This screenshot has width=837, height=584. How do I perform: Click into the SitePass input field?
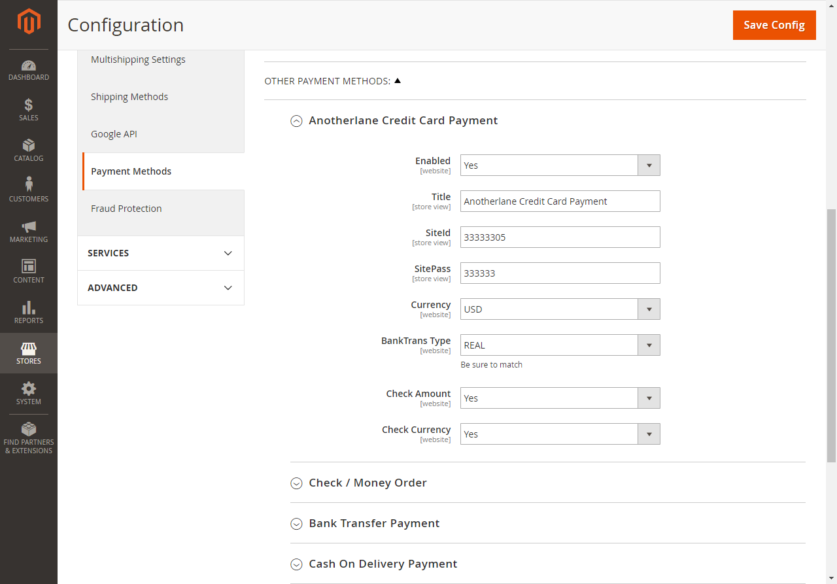pyautogui.click(x=560, y=273)
